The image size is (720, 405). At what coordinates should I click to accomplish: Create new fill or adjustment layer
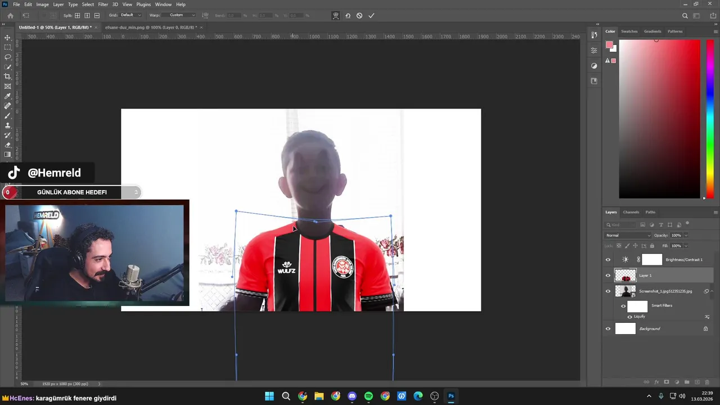pyautogui.click(x=677, y=382)
